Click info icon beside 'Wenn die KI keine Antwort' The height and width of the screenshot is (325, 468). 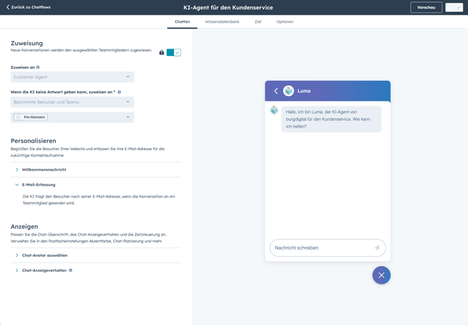[x=119, y=92]
